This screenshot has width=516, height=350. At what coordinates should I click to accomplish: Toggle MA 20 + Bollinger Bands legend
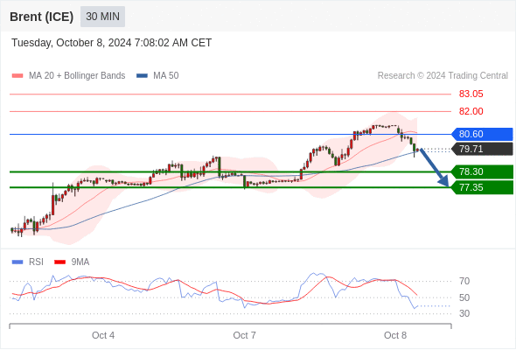[68, 76]
